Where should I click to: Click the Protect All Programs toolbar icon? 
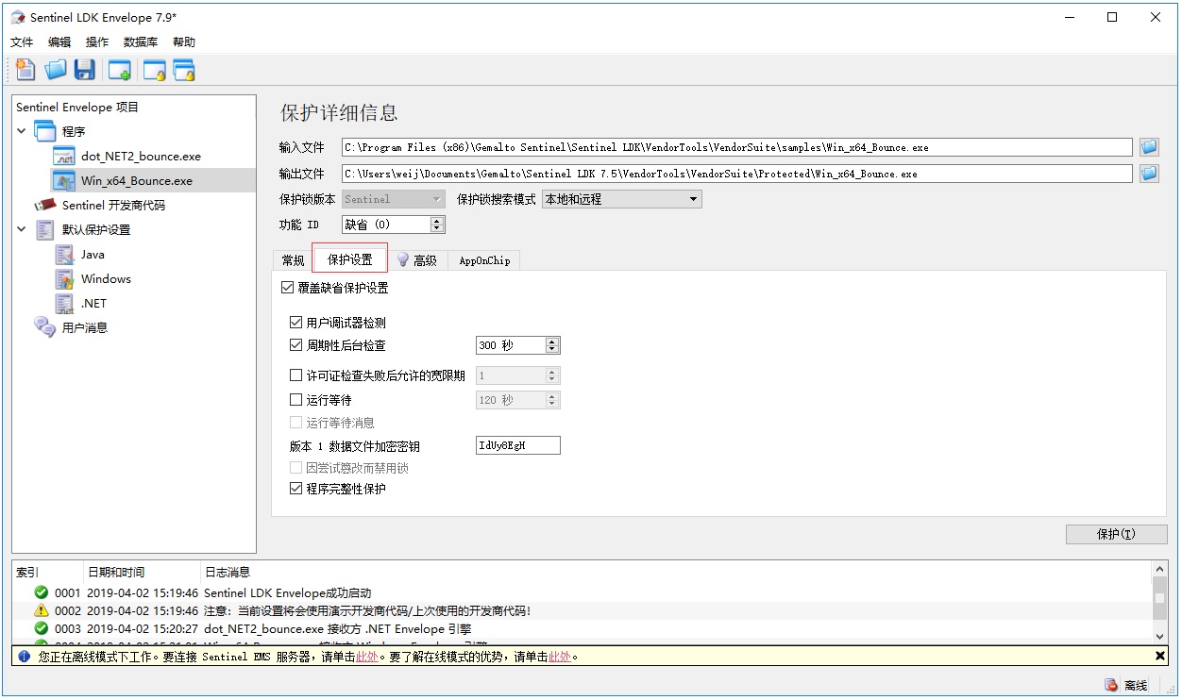click(183, 69)
